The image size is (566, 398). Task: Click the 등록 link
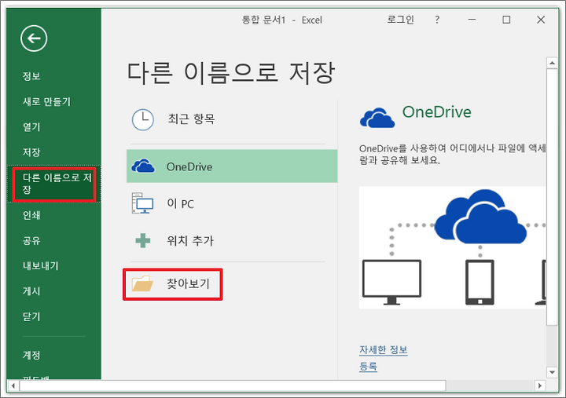pyautogui.click(x=368, y=367)
